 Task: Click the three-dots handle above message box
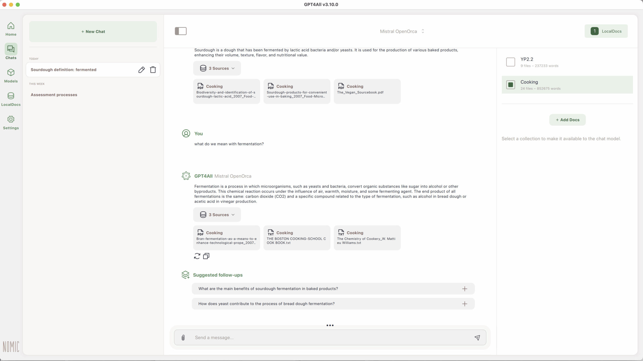(x=330, y=325)
